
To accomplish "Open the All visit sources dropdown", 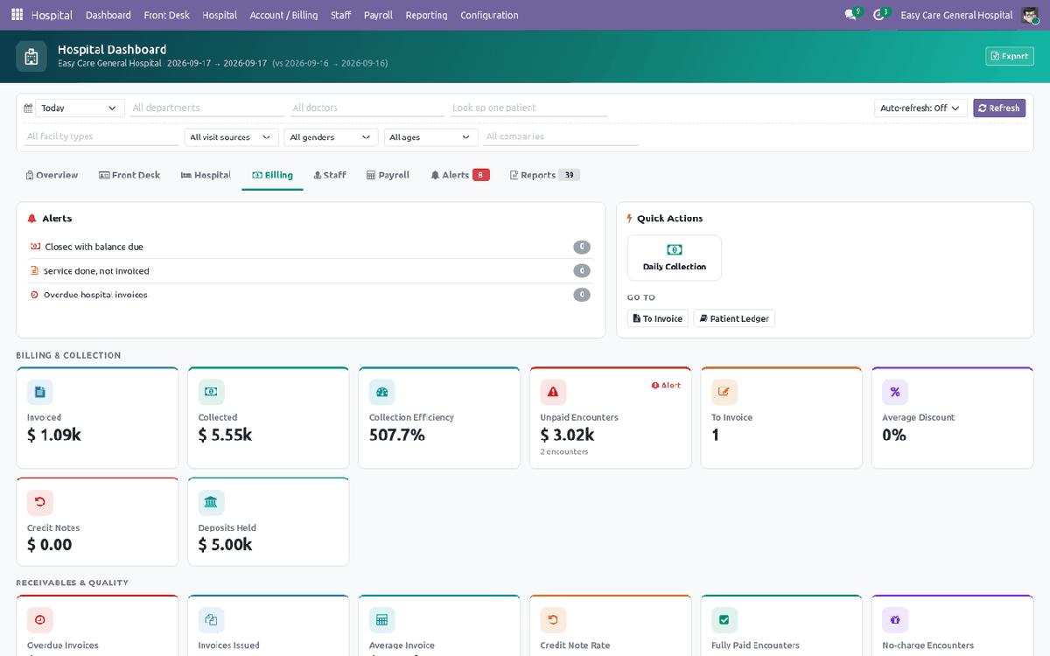I will click(x=232, y=137).
